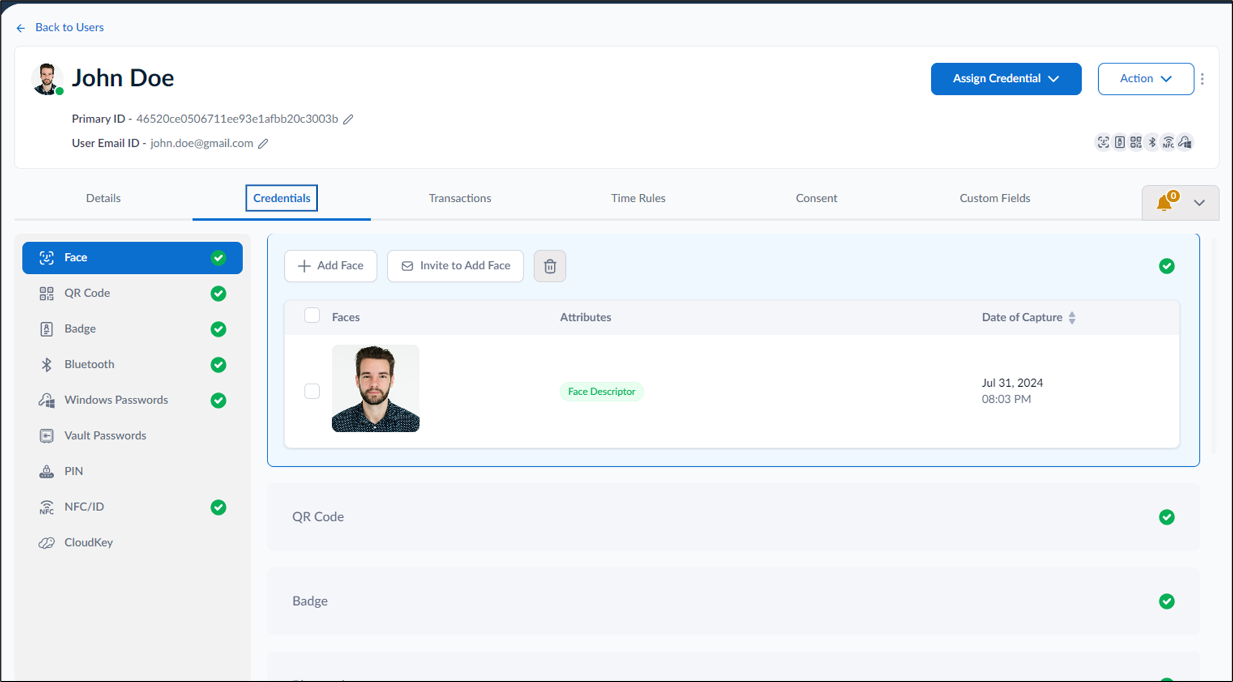Click the QR code icon in header

coord(1136,143)
